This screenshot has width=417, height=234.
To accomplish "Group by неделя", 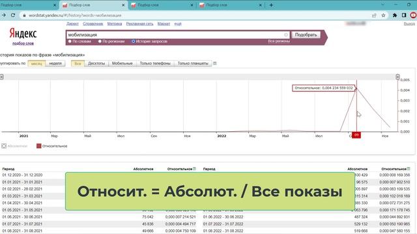I will point(55,64).
